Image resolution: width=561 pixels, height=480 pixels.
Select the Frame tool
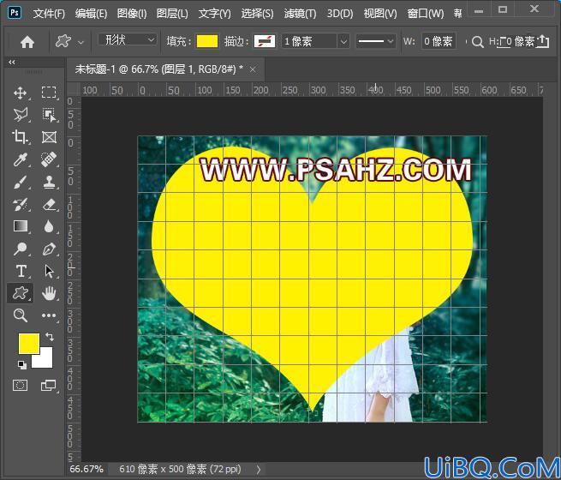(x=49, y=137)
